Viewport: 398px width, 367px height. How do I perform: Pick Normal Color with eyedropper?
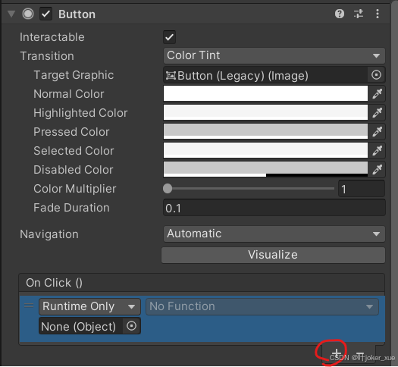tap(378, 94)
